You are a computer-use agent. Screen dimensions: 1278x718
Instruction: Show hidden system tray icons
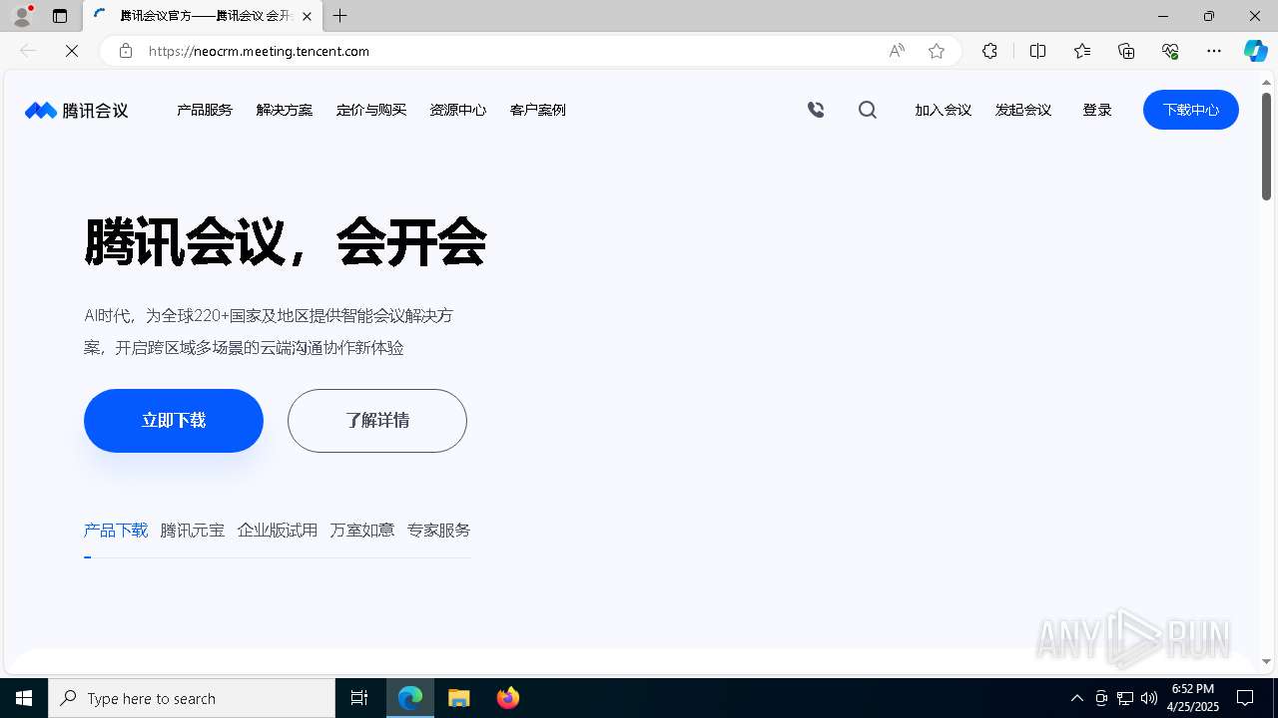point(1076,698)
